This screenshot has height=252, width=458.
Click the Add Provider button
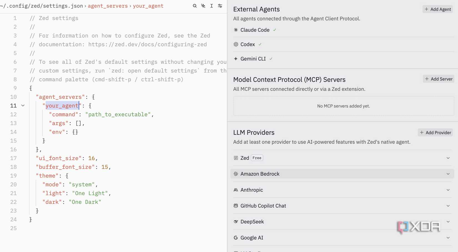(435, 133)
